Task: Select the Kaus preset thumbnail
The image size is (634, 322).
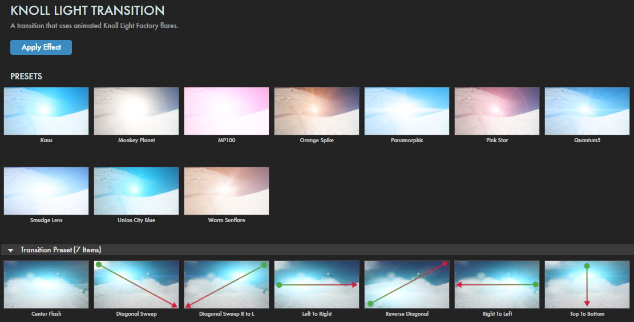Action: click(46, 111)
